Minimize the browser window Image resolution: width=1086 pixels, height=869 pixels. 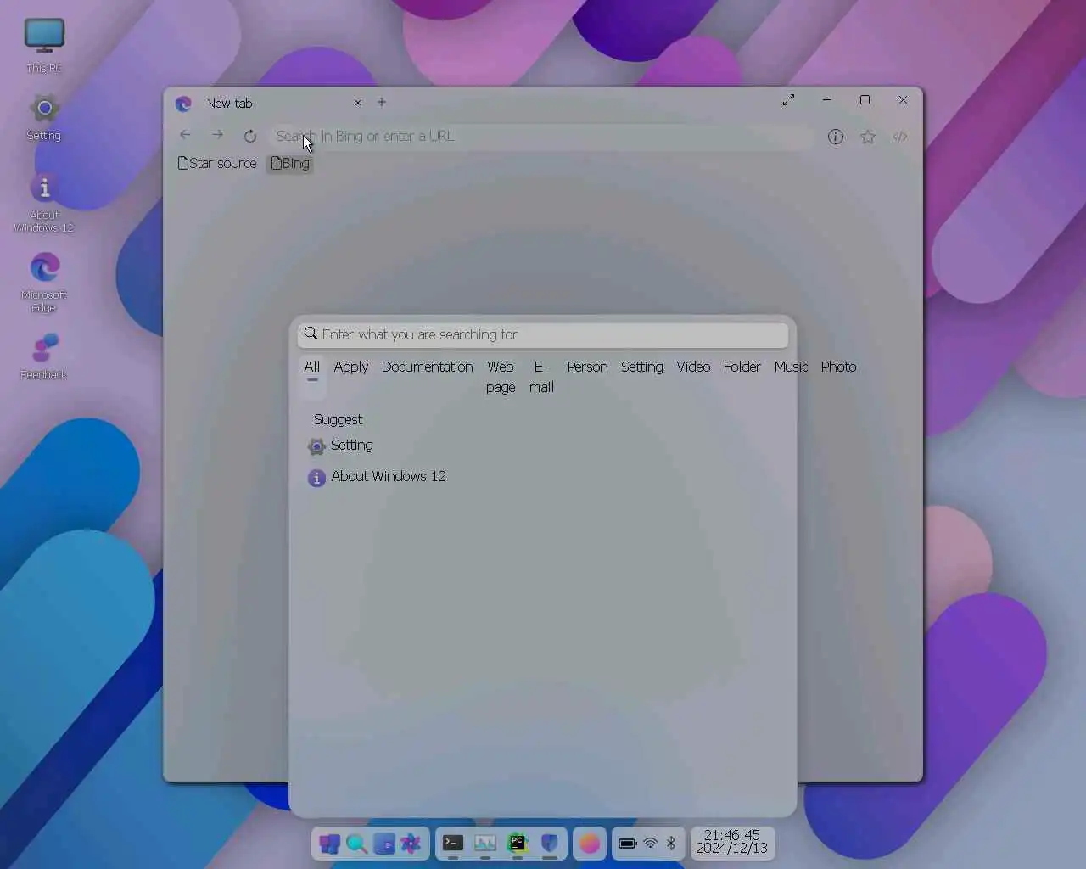coord(826,100)
